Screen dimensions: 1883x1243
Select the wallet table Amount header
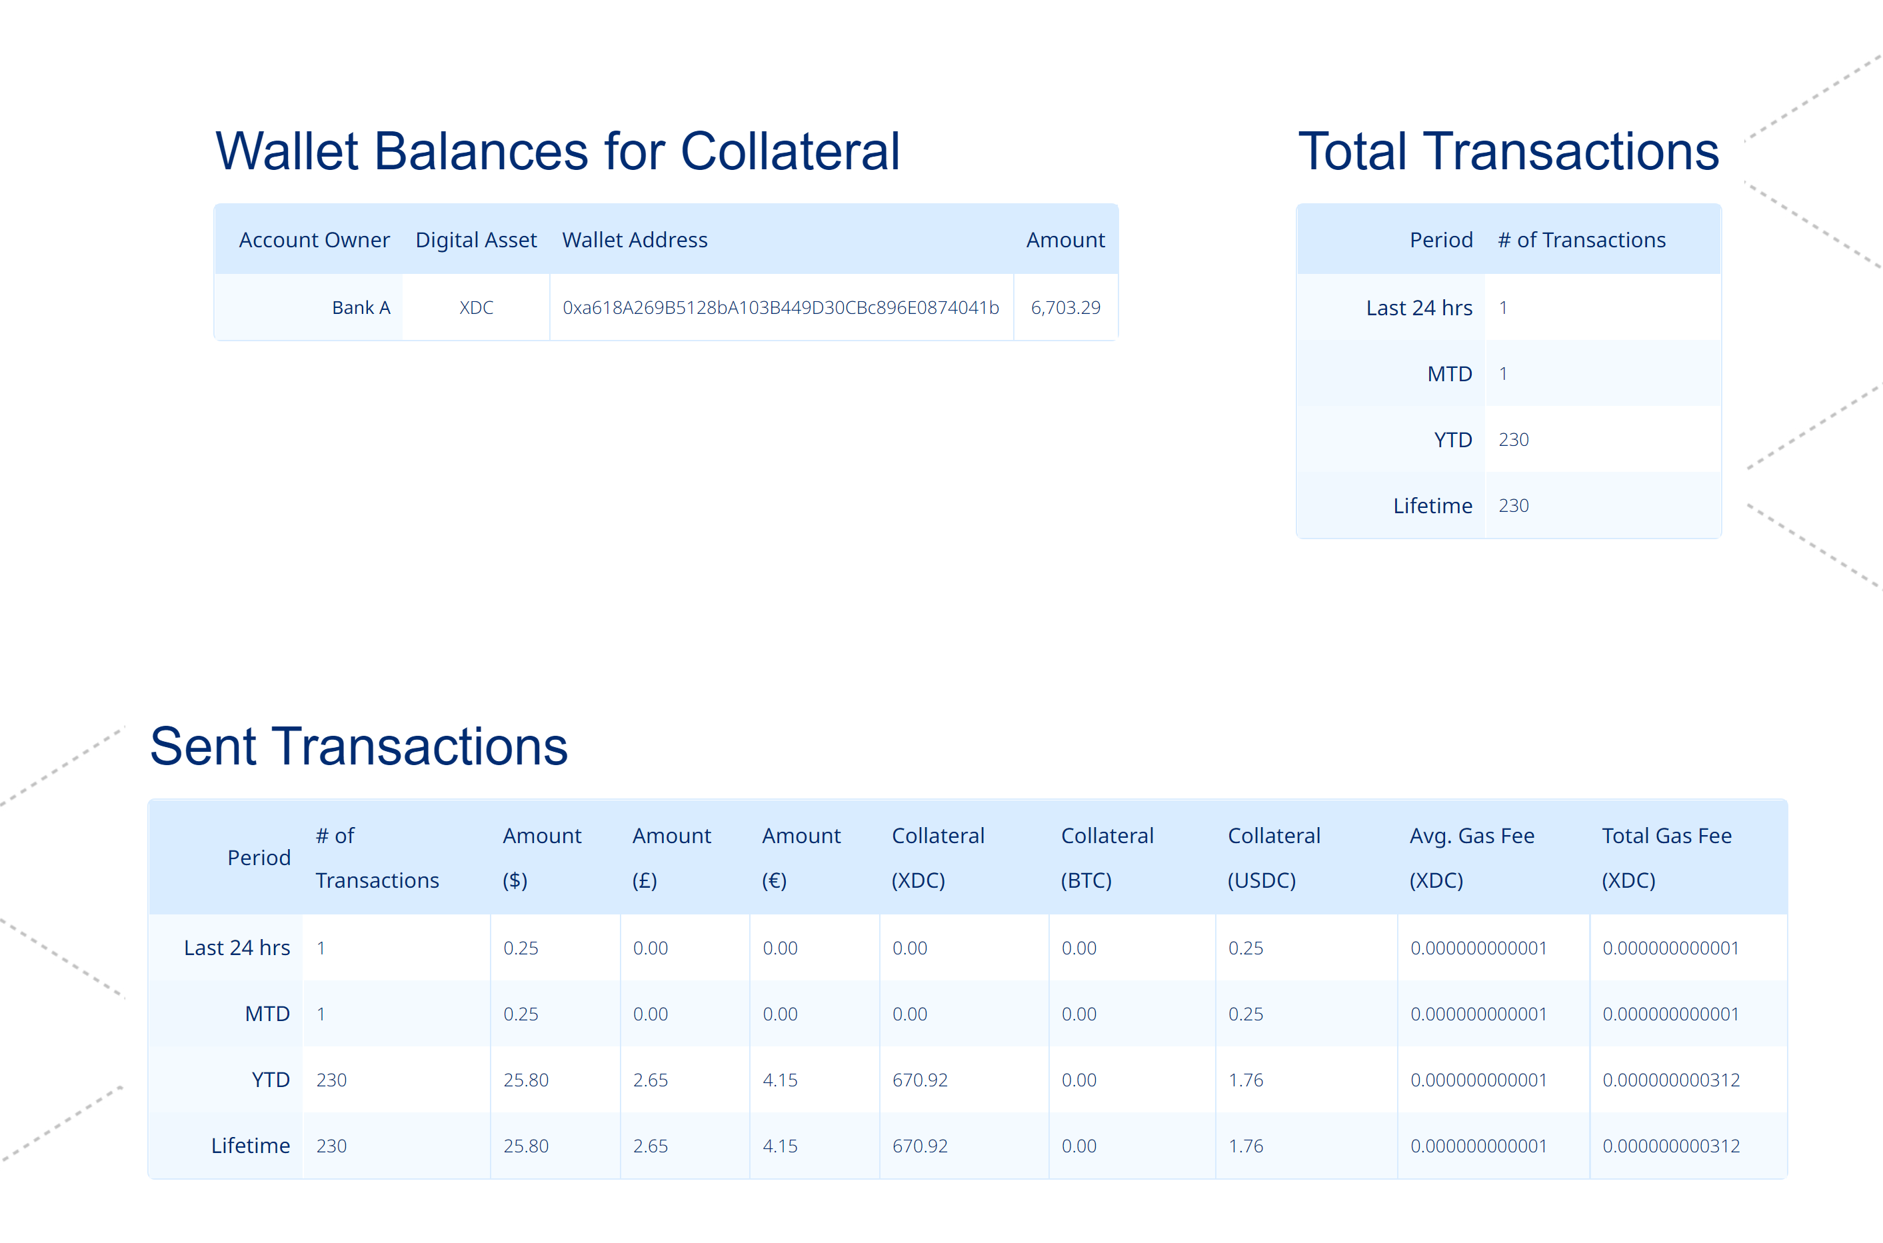click(1066, 239)
